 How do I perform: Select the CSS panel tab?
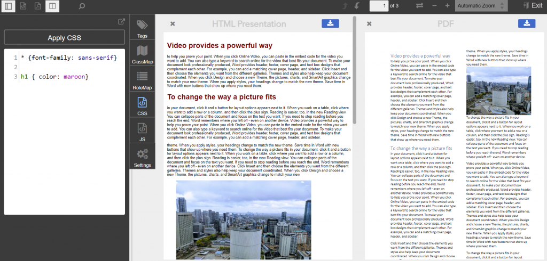pos(142,105)
